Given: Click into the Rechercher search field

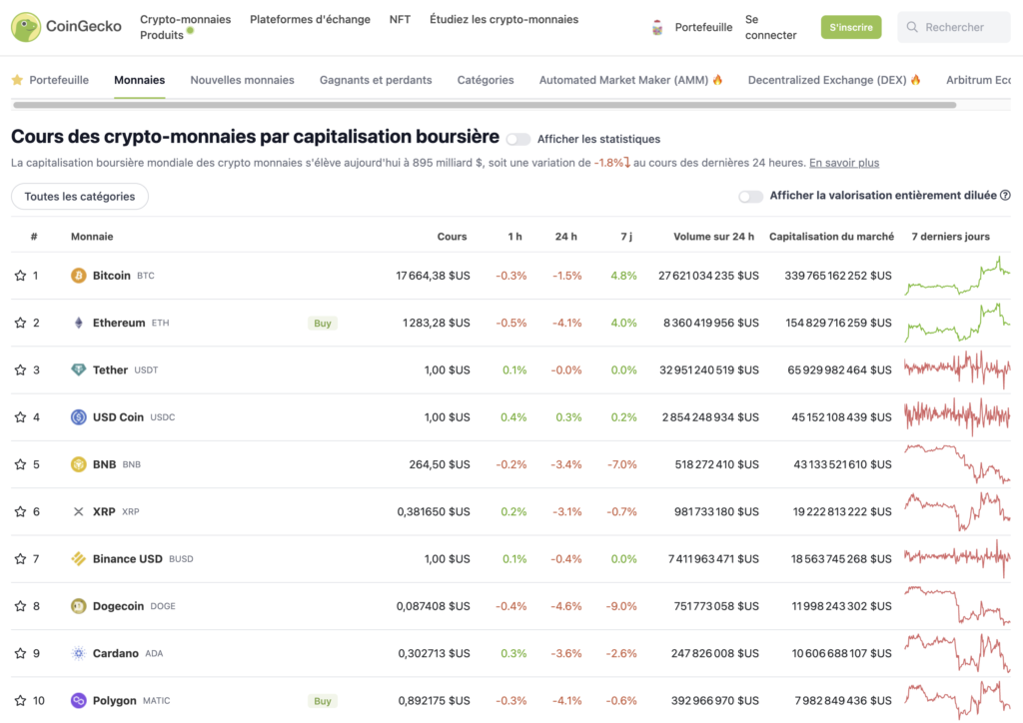Looking at the screenshot, I should click(954, 27).
